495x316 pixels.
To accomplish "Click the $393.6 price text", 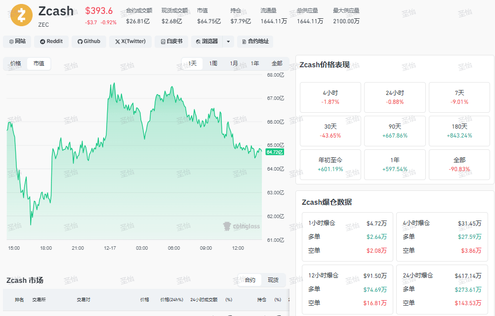I will 99,11.
